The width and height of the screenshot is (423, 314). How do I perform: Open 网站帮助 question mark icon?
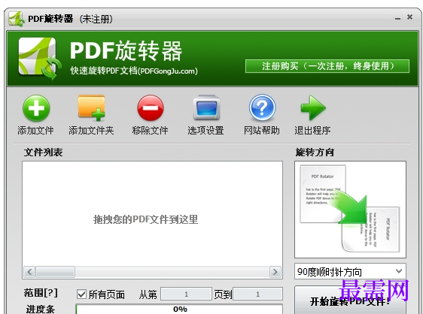click(x=262, y=107)
